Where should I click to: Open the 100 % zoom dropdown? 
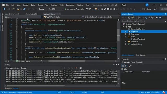point(12,61)
